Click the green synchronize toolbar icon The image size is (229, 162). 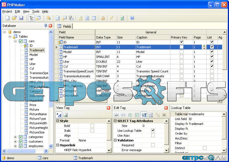pos(122,18)
